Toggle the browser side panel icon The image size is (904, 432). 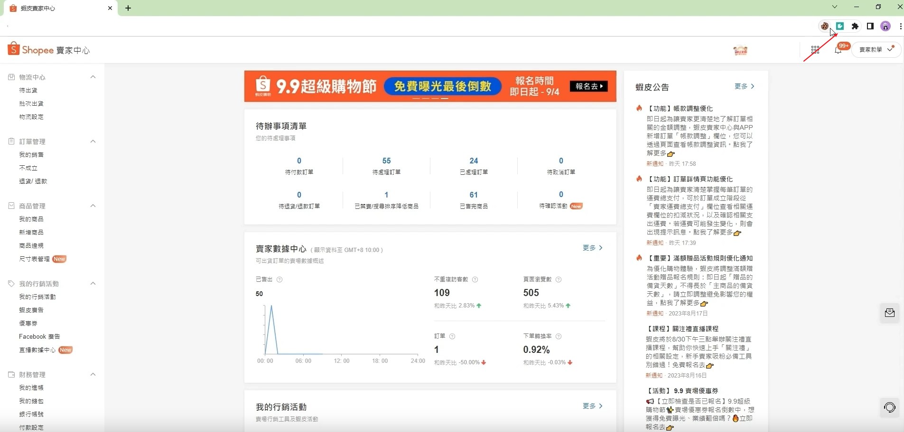(x=870, y=26)
